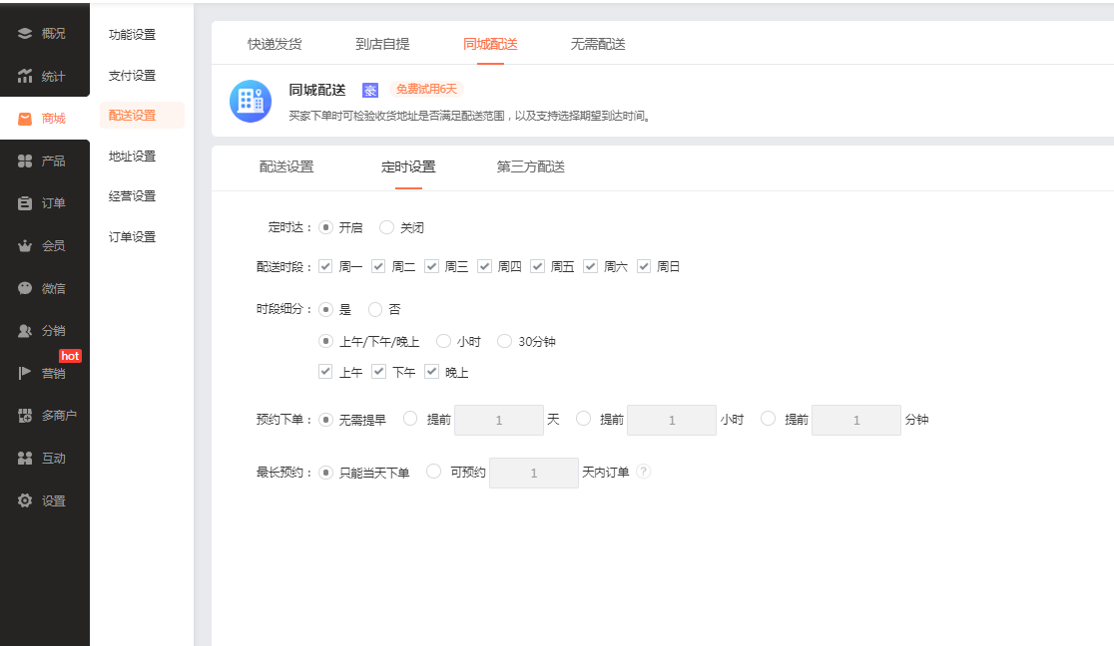Click the help question mark near 天内订单
The height and width of the screenshot is (646, 1114).
click(x=644, y=472)
